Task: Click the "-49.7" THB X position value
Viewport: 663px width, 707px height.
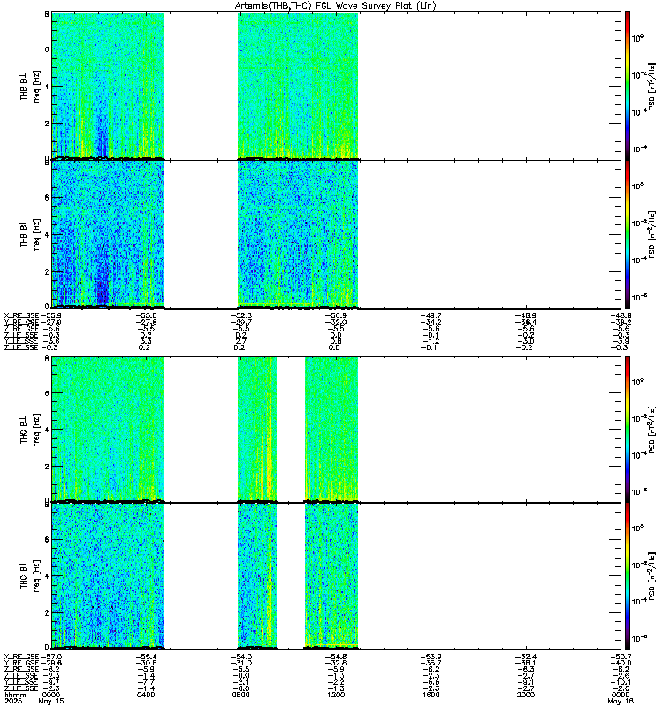Action: tap(431, 315)
